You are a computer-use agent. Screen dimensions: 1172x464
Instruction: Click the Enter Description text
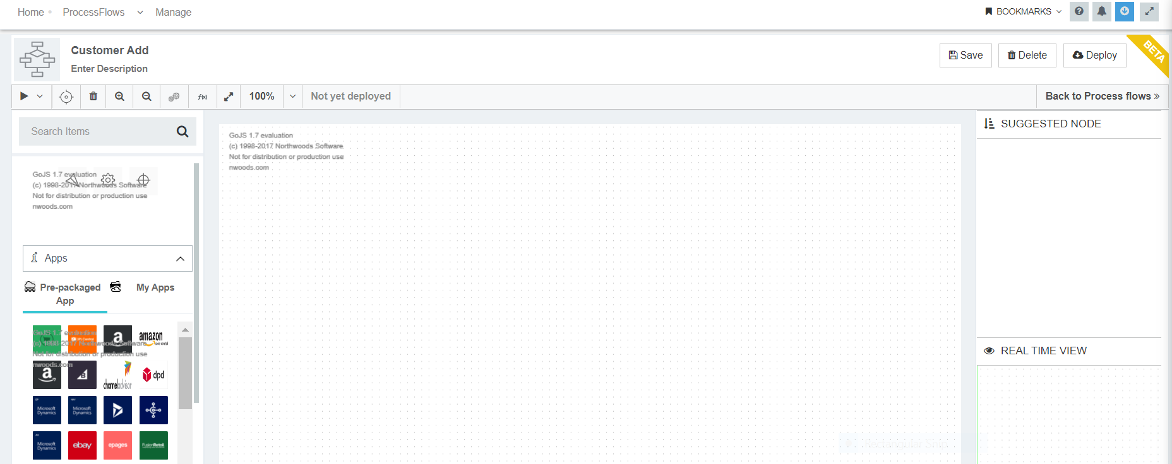point(109,69)
